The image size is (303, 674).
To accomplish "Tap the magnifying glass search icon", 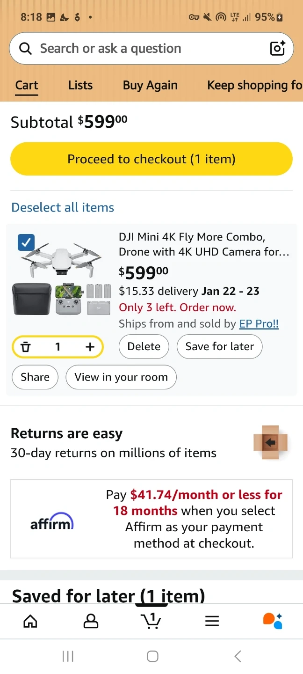I will (25, 48).
